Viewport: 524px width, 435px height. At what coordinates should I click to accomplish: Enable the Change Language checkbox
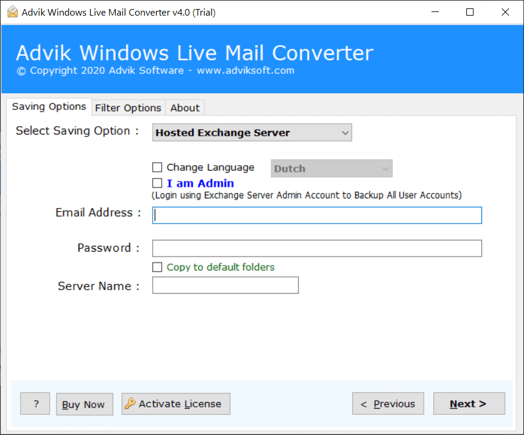coord(157,167)
